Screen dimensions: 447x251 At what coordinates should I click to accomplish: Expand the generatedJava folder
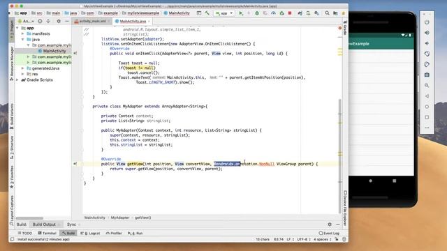click(x=23, y=68)
